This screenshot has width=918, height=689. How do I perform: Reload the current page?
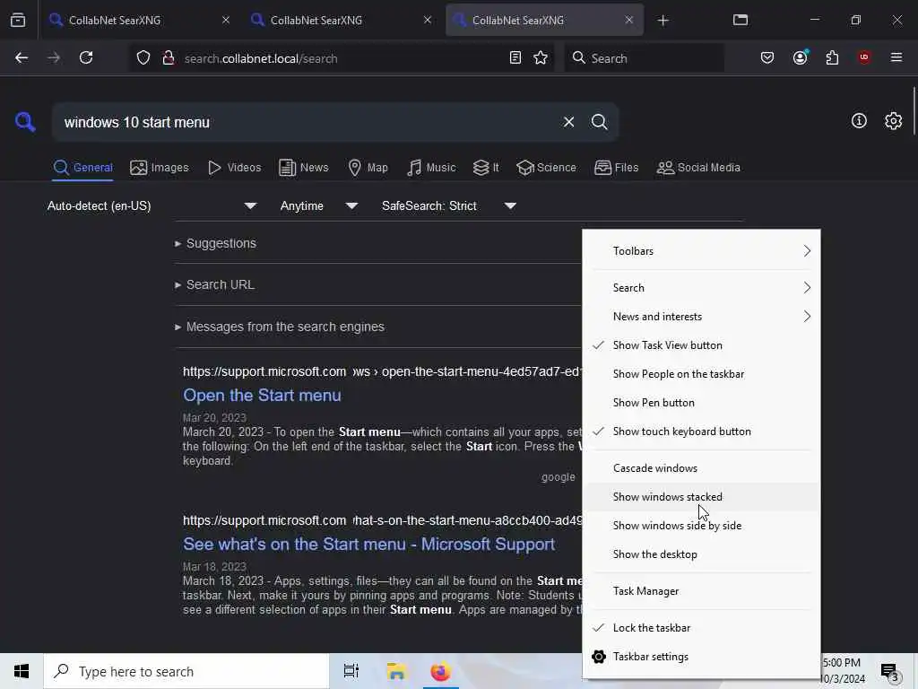86,58
